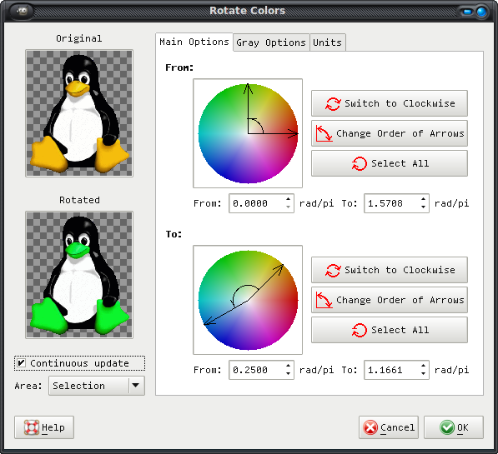
Task: Click the Original penguin preview thumbnail
Action: (79, 113)
